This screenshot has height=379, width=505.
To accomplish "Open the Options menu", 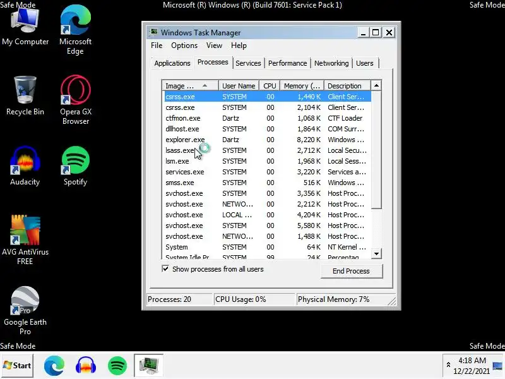I will pos(184,45).
